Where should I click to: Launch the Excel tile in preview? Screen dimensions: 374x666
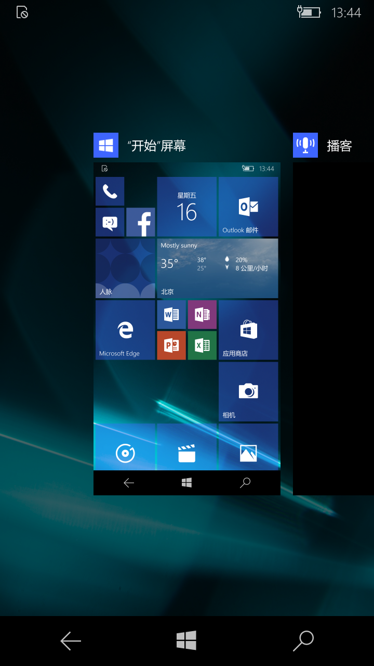coord(202,345)
